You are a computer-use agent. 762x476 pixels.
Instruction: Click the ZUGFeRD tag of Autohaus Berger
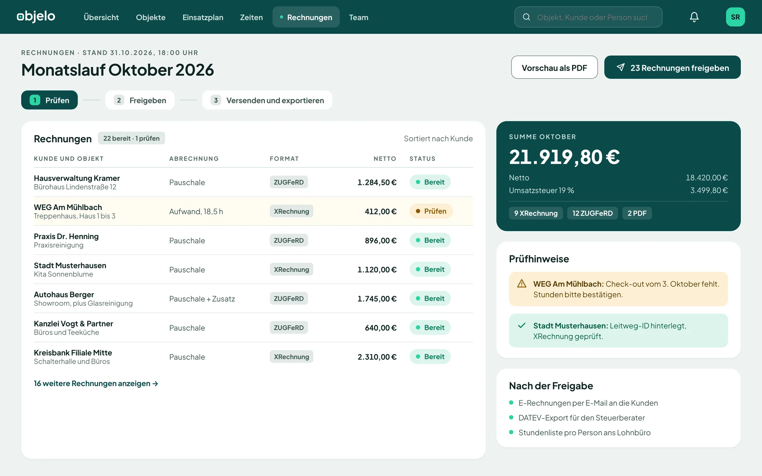click(289, 298)
